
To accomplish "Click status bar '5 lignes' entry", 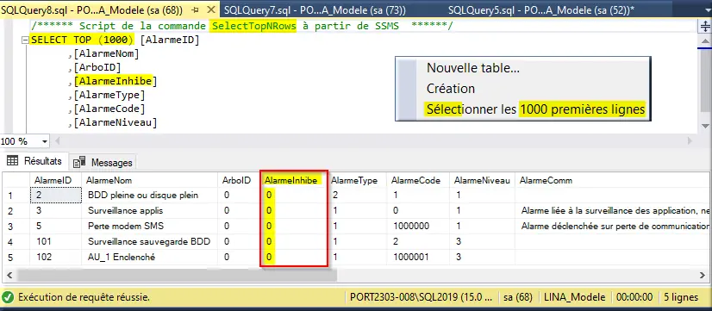I will coord(680,297).
